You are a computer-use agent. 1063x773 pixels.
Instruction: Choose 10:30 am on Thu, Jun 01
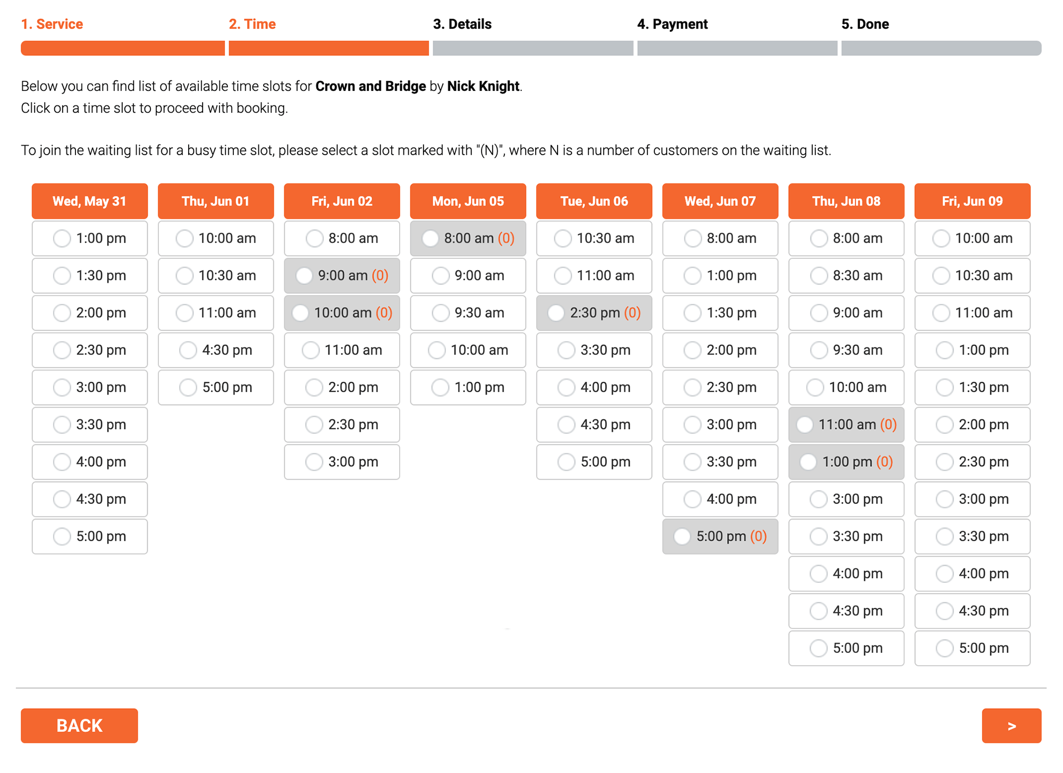click(216, 275)
